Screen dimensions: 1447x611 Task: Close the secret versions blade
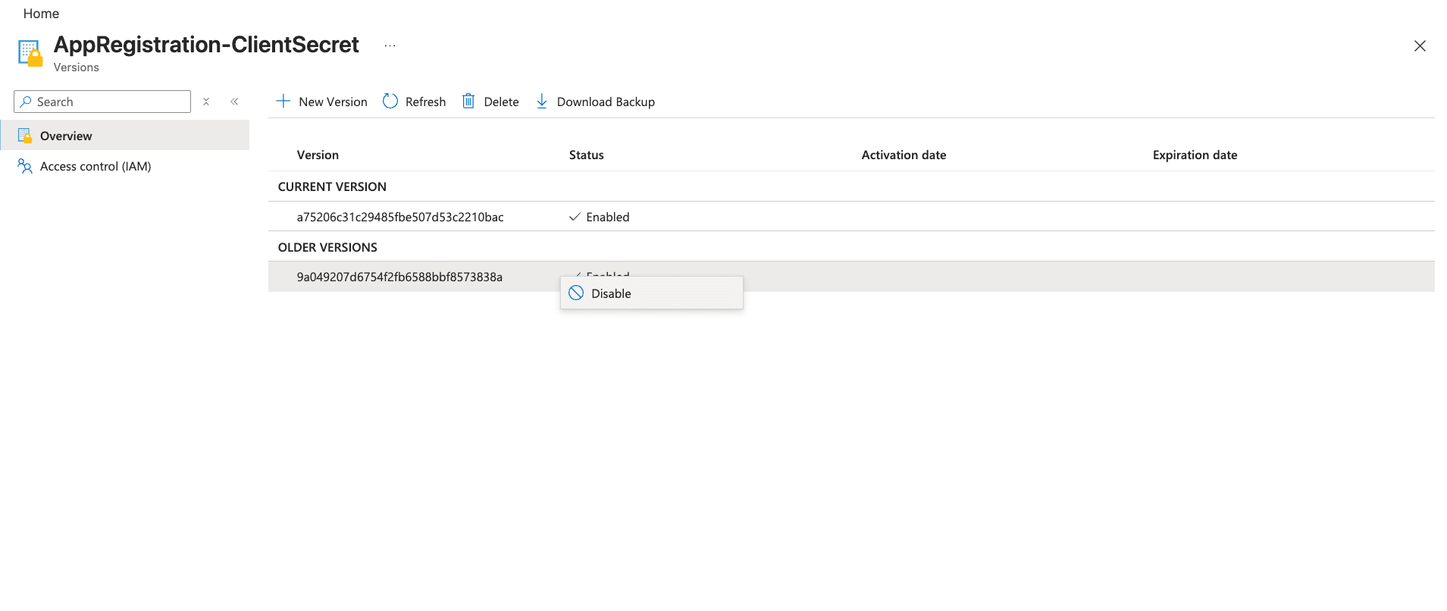coord(1420,46)
